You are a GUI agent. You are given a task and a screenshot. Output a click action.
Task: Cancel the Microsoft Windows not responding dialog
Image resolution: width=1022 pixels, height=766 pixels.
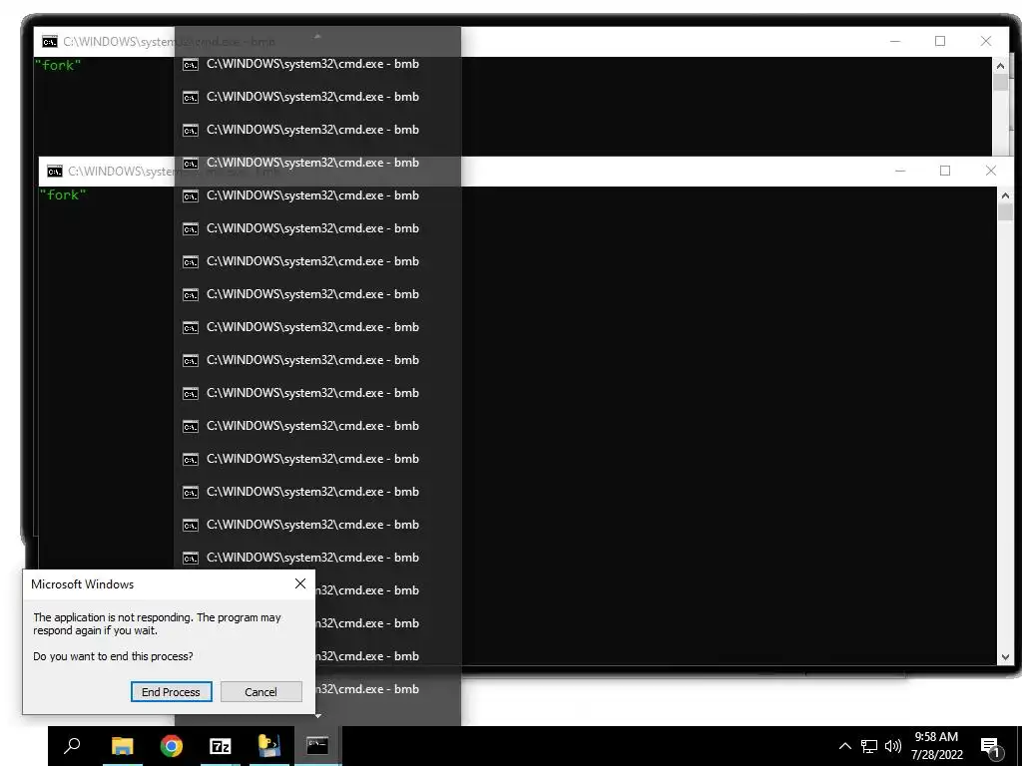coord(260,692)
